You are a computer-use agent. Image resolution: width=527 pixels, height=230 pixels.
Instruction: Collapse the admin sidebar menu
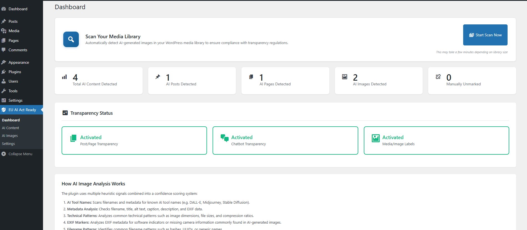click(x=20, y=154)
